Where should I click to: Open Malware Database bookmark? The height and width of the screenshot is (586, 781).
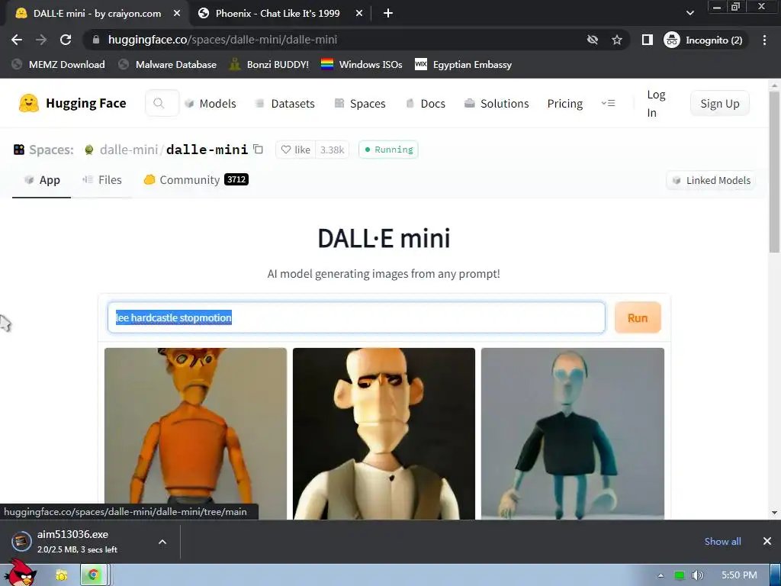pyautogui.click(x=168, y=64)
